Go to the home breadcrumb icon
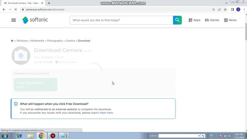247x139 pixels. [x=12, y=41]
